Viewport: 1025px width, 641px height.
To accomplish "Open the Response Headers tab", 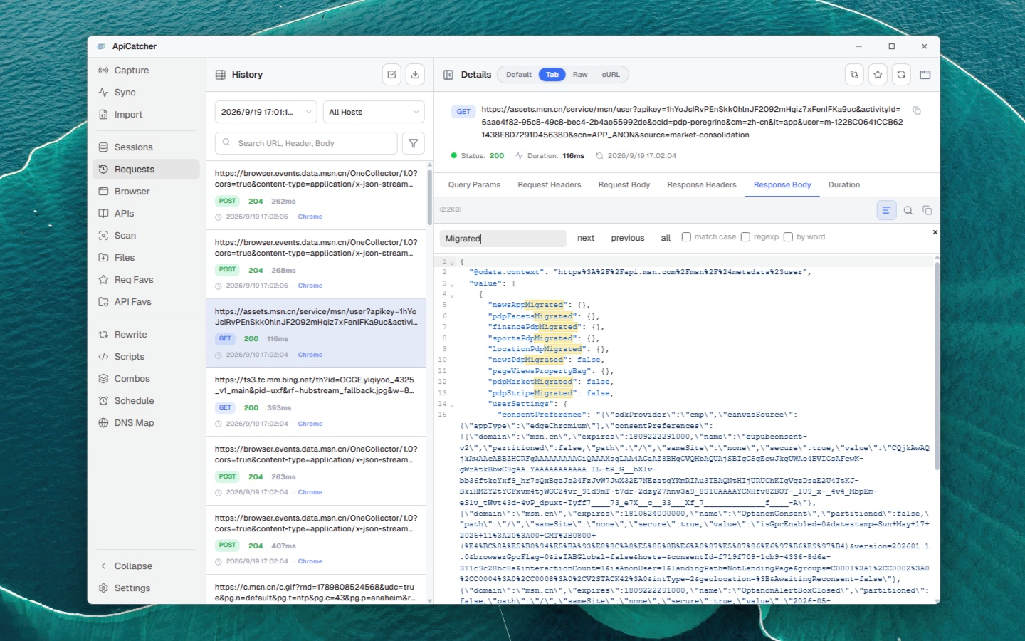I will pos(702,185).
